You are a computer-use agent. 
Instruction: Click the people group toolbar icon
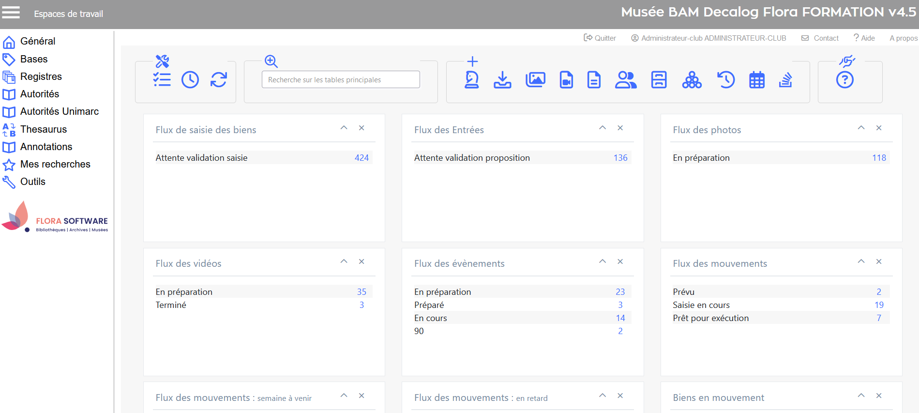click(x=626, y=80)
